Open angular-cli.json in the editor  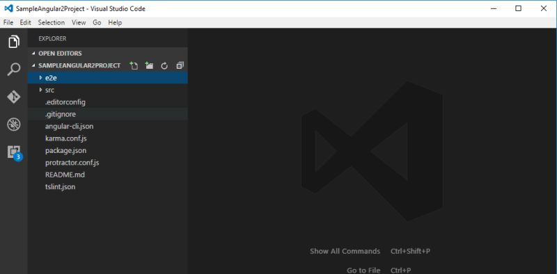click(108, 127)
